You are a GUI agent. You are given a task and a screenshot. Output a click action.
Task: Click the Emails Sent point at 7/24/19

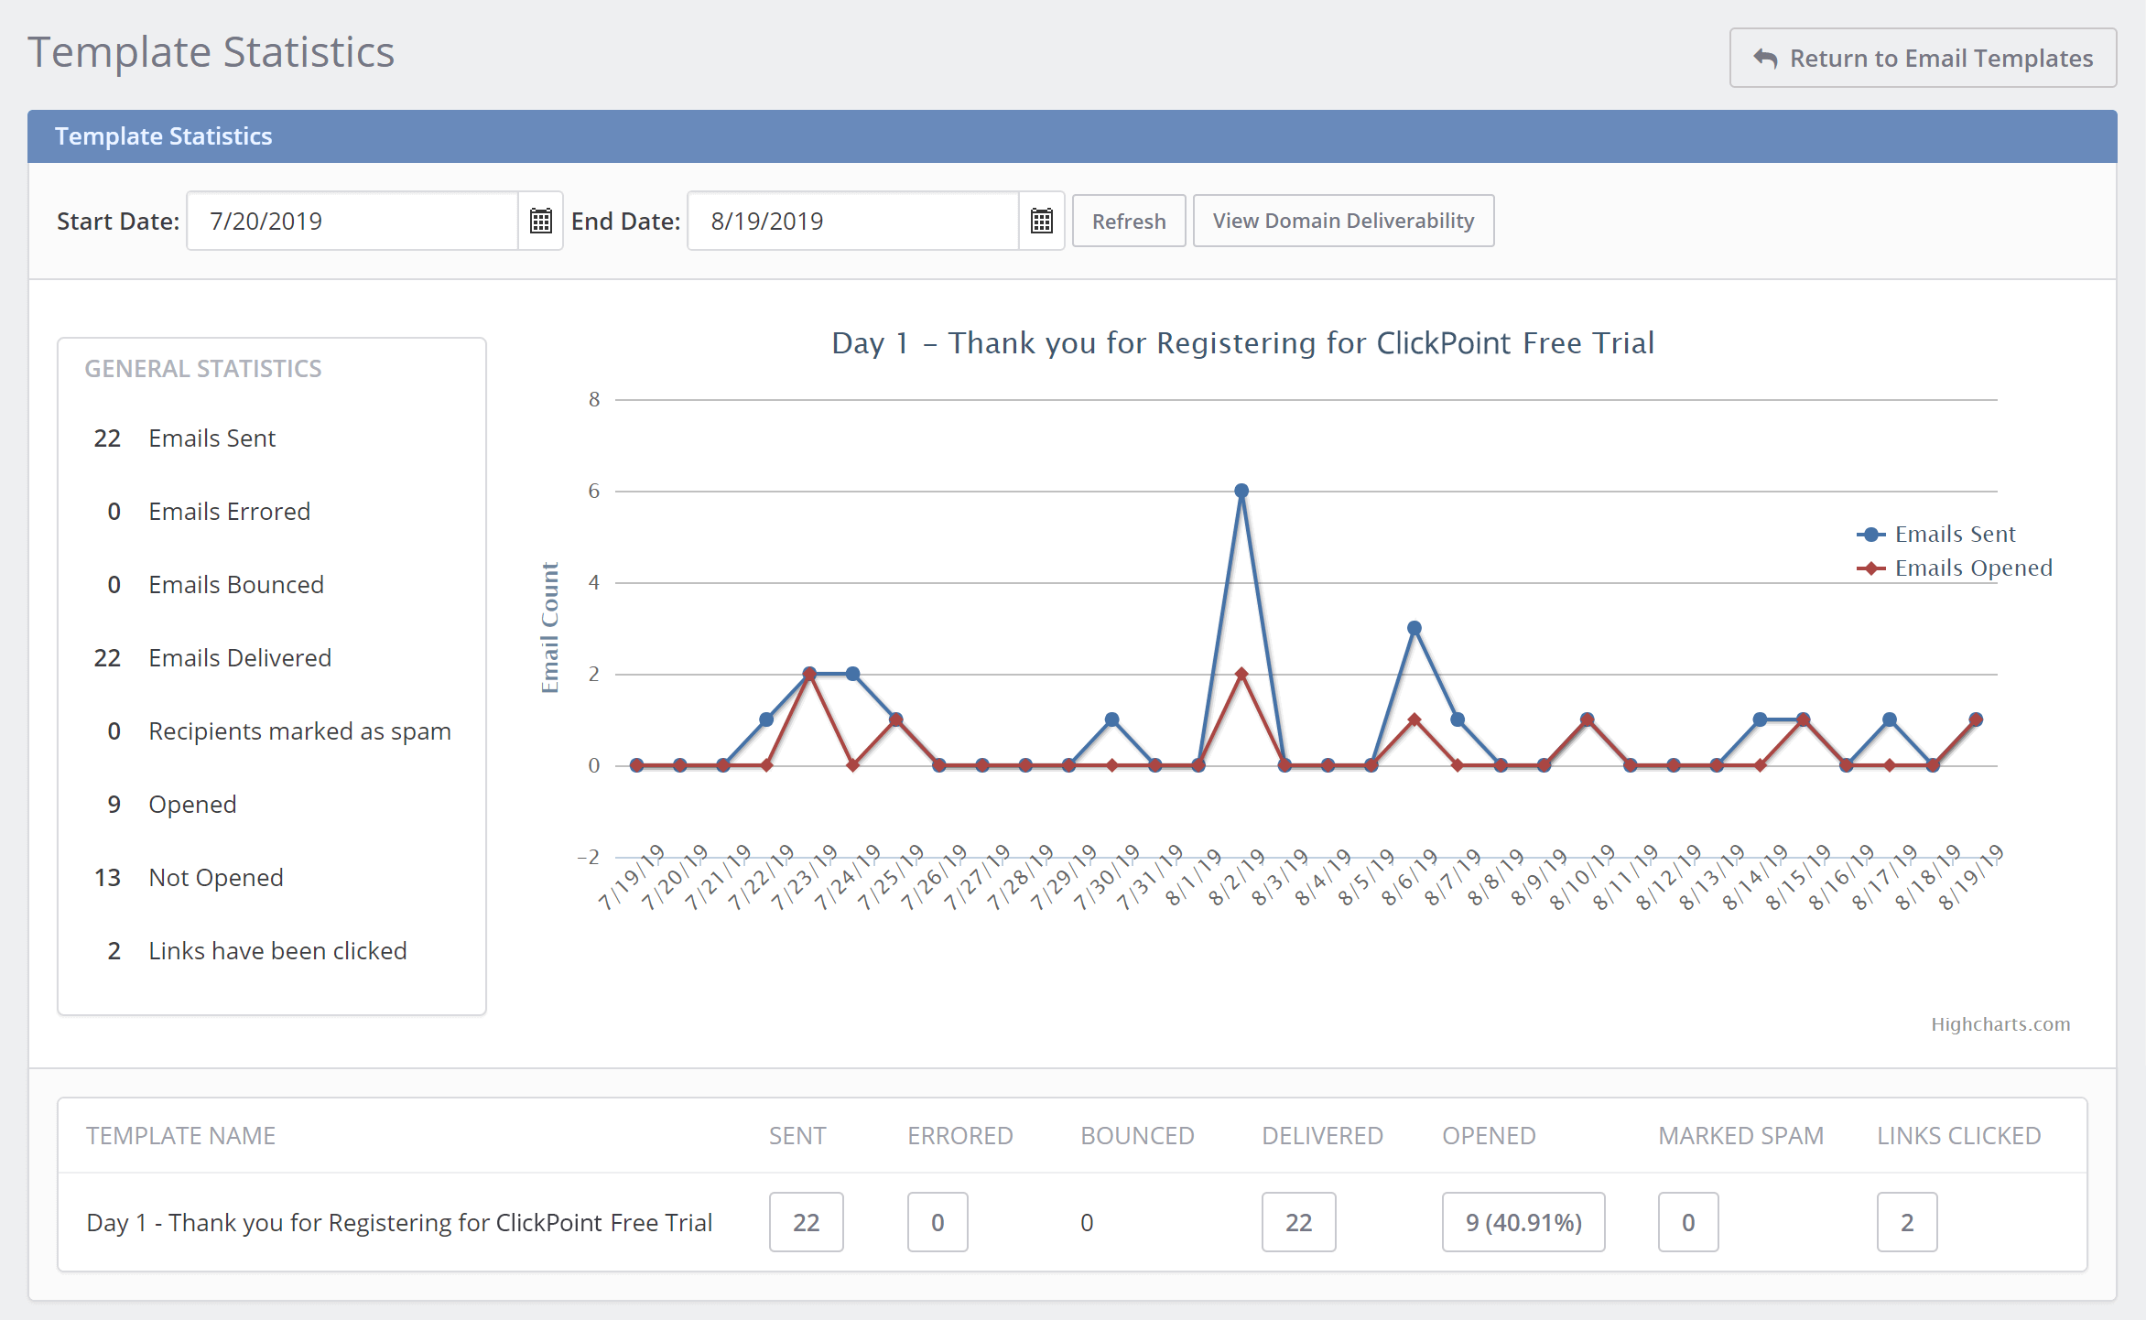pos(852,674)
